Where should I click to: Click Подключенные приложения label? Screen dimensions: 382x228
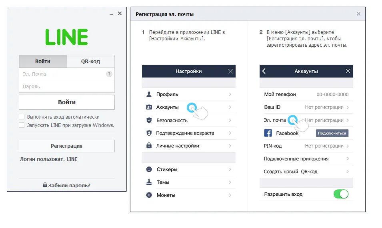click(296, 159)
